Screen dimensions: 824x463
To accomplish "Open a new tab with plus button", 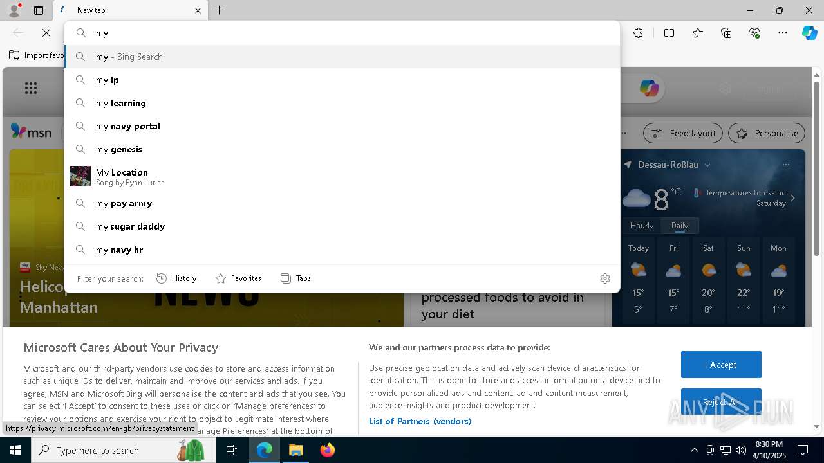I will (219, 10).
